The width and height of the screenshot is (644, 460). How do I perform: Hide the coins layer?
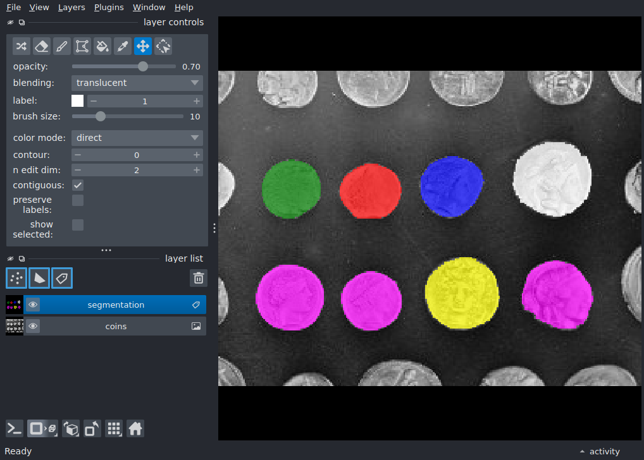(33, 326)
